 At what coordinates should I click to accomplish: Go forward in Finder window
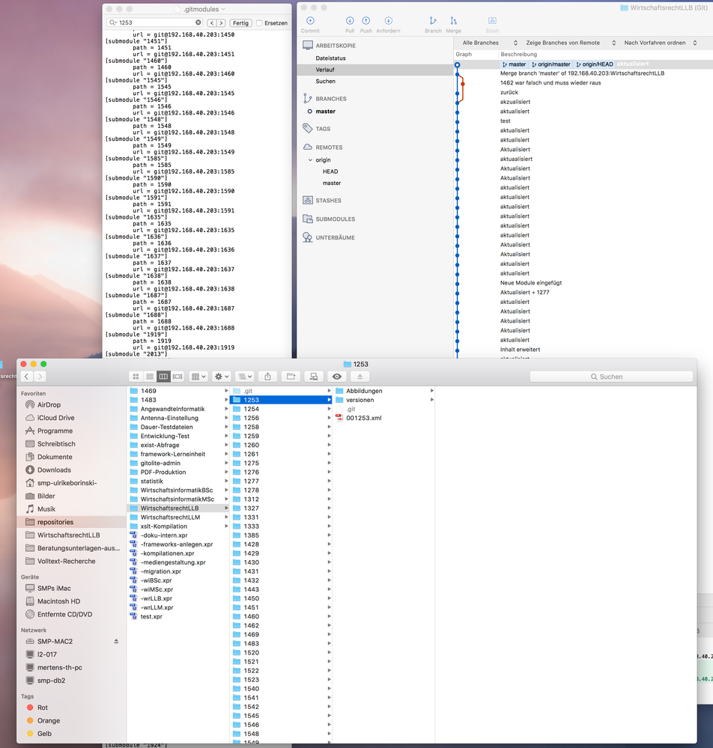click(x=40, y=377)
